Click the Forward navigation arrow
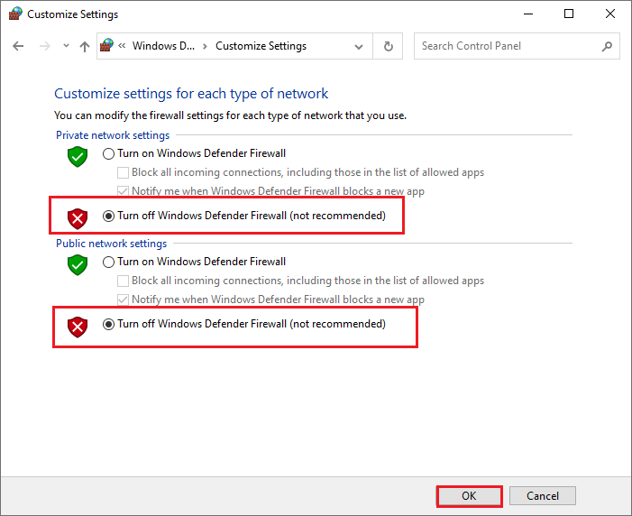The image size is (632, 516). pos(44,46)
